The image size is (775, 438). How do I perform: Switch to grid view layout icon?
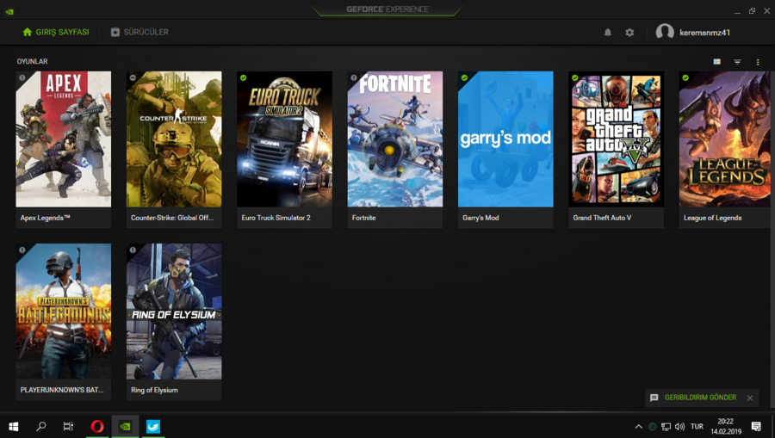click(716, 62)
